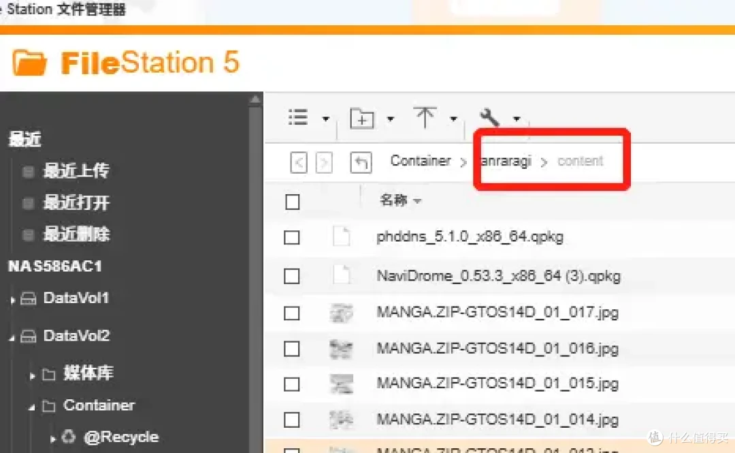
Task: Click thumbnail of MANGA.ZIP-GTOS14D_01_015.jpg
Action: pyautogui.click(x=341, y=384)
